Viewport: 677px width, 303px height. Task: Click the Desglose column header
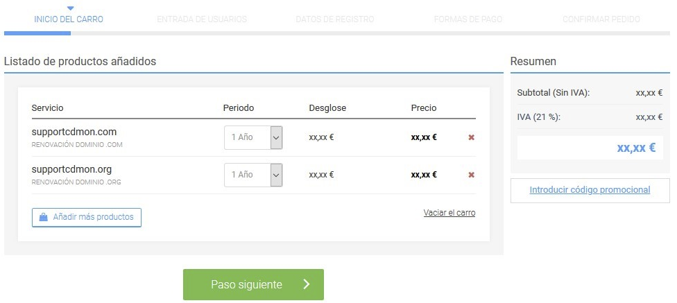(x=327, y=108)
